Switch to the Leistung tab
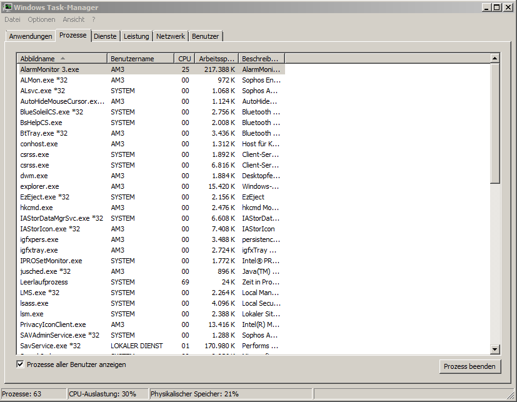Viewport: 517px width, 402px height. (136, 36)
